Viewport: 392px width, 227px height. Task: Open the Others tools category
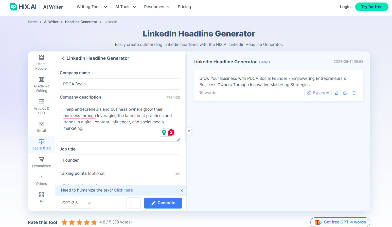click(x=41, y=180)
